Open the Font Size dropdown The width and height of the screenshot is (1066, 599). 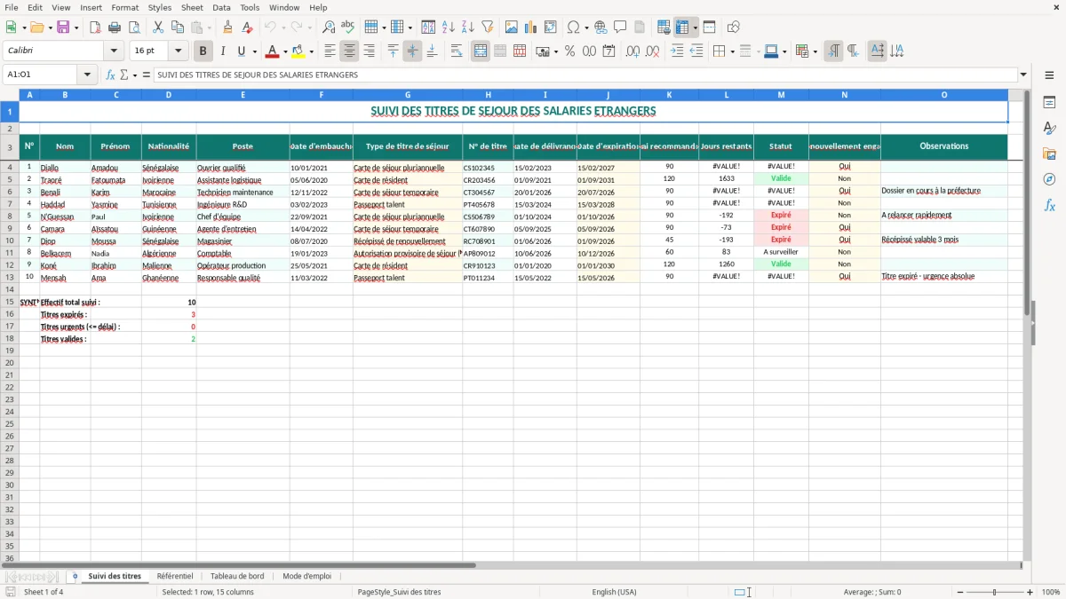coord(178,51)
